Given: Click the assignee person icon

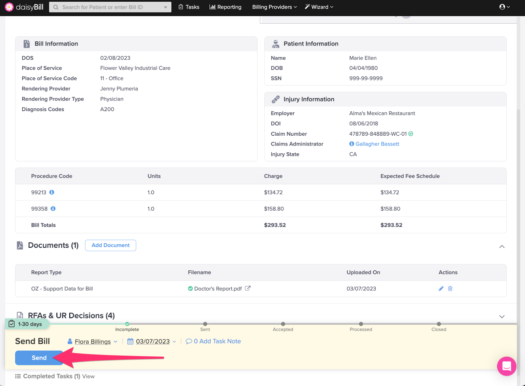Looking at the screenshot, I should pyautogui.click(x=70, y=341).
